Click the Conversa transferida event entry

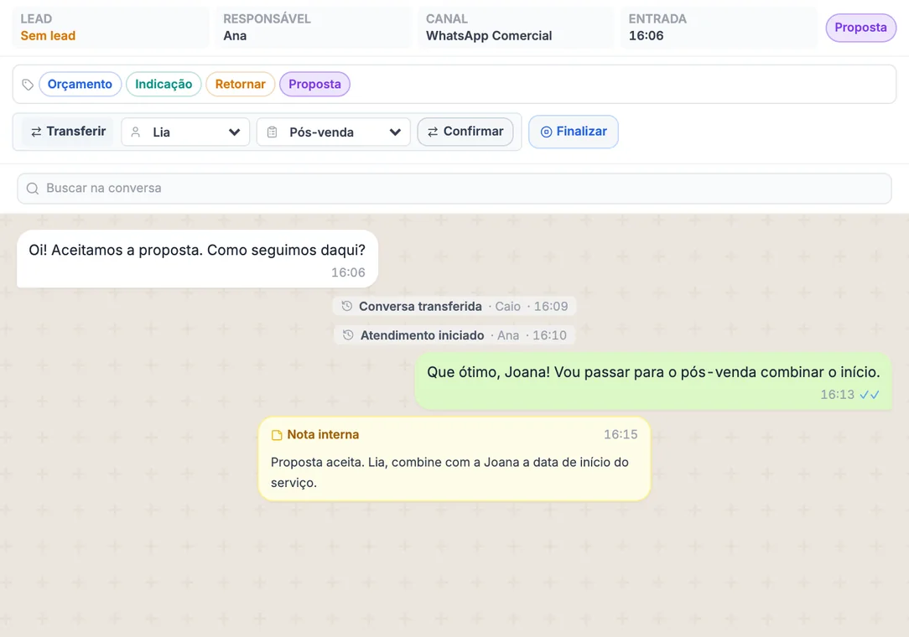click(454, 306)
